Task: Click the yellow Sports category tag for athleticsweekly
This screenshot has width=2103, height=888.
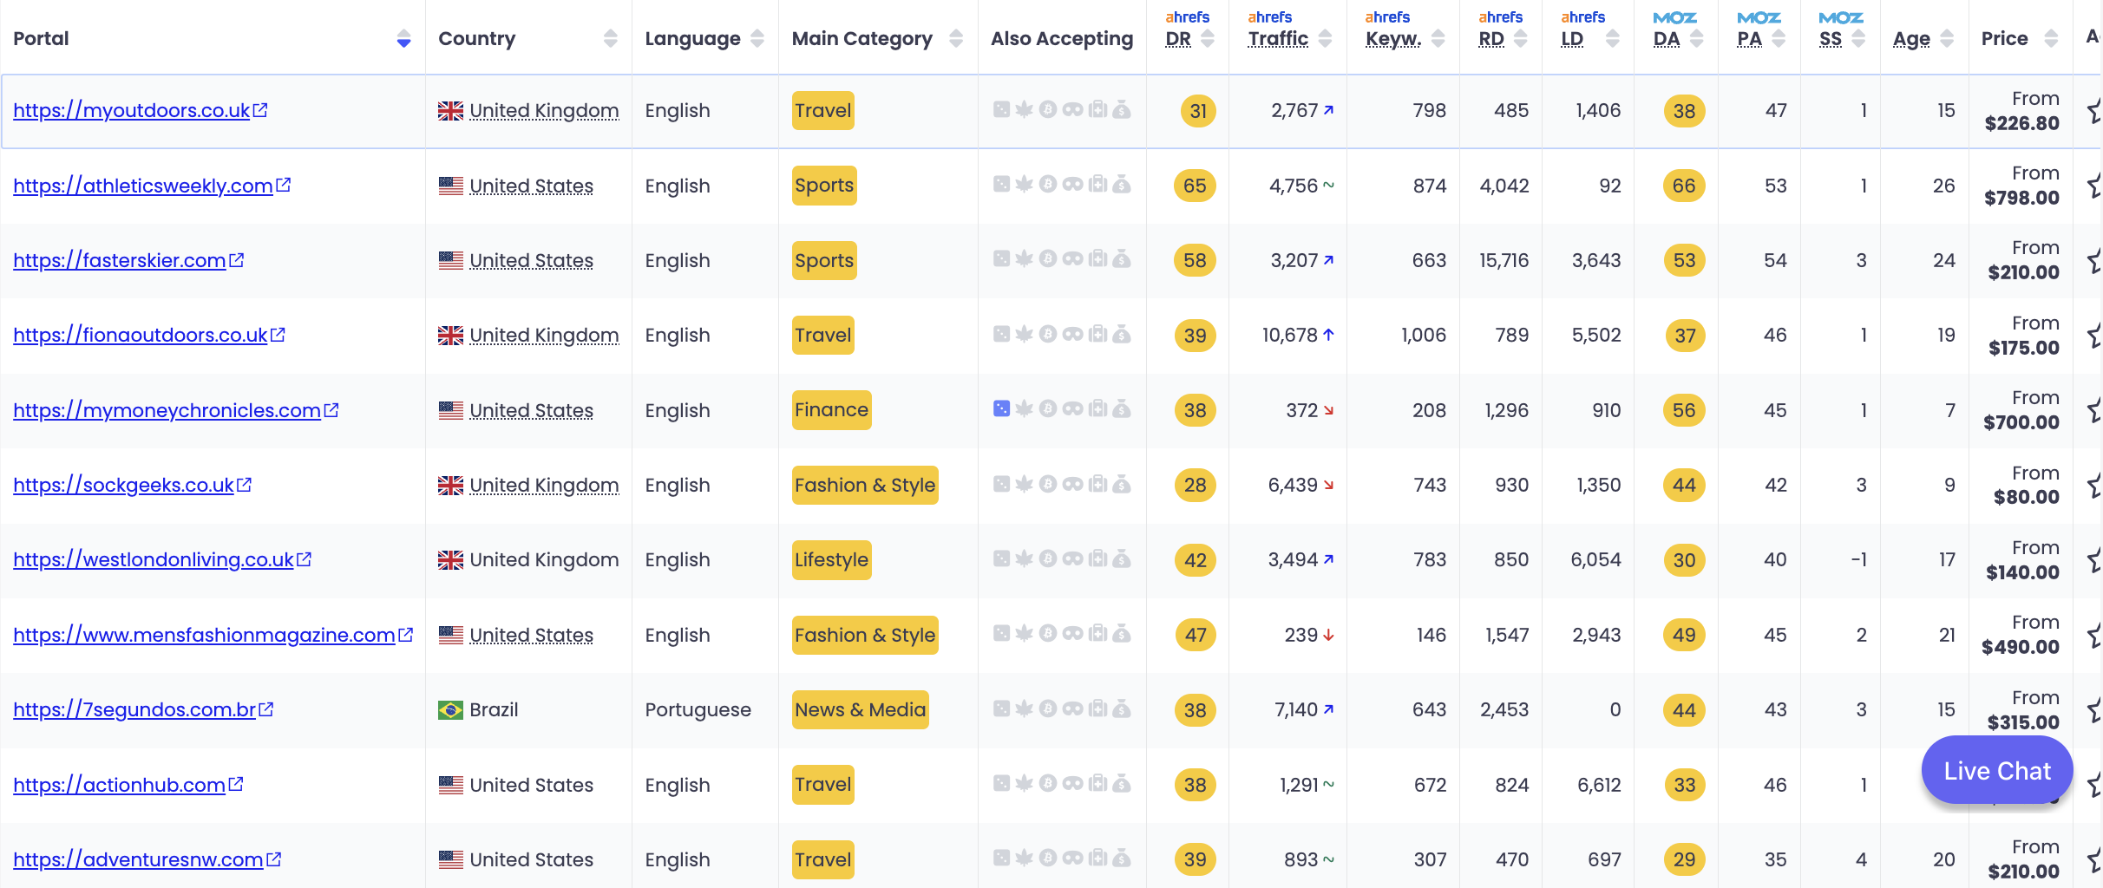Action: click(824, 186)
